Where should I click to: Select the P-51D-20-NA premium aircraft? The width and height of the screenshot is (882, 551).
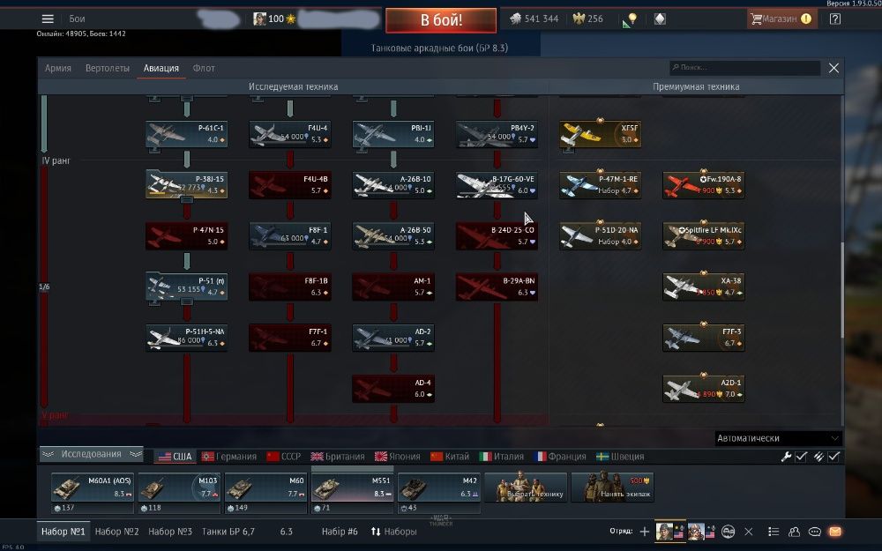coord(600,236)
